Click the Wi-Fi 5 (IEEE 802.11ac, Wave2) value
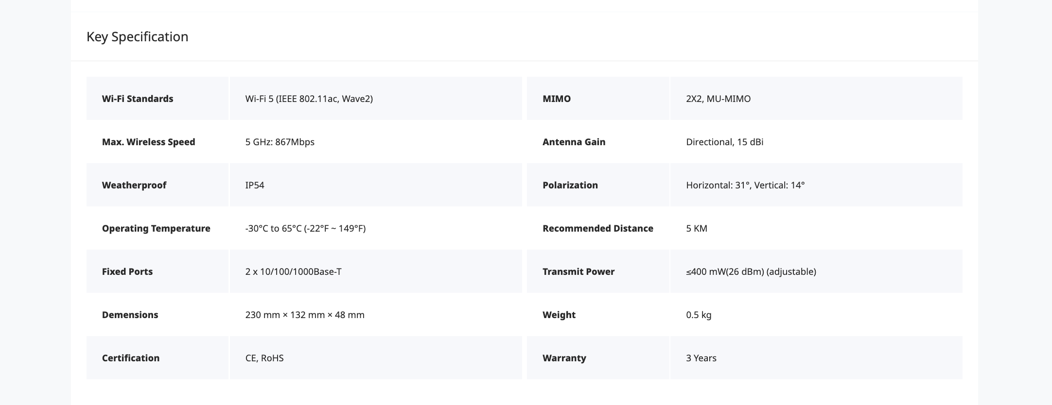Image resolution: width=1052 pixels, height=405 pixels. click(309, 99)
